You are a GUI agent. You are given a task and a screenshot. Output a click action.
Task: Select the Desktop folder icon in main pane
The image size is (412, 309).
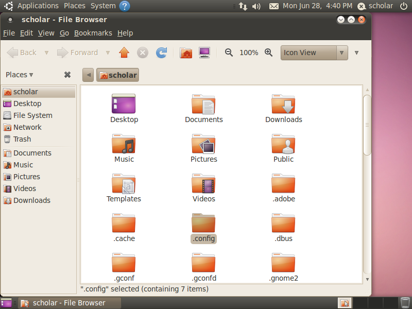[x=124, y=109]
